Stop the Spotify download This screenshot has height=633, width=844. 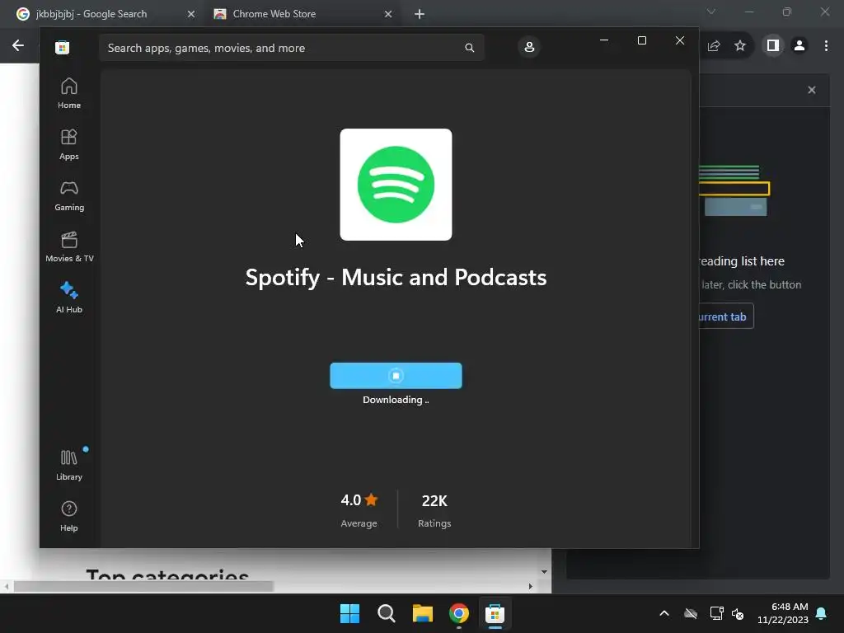396,376
